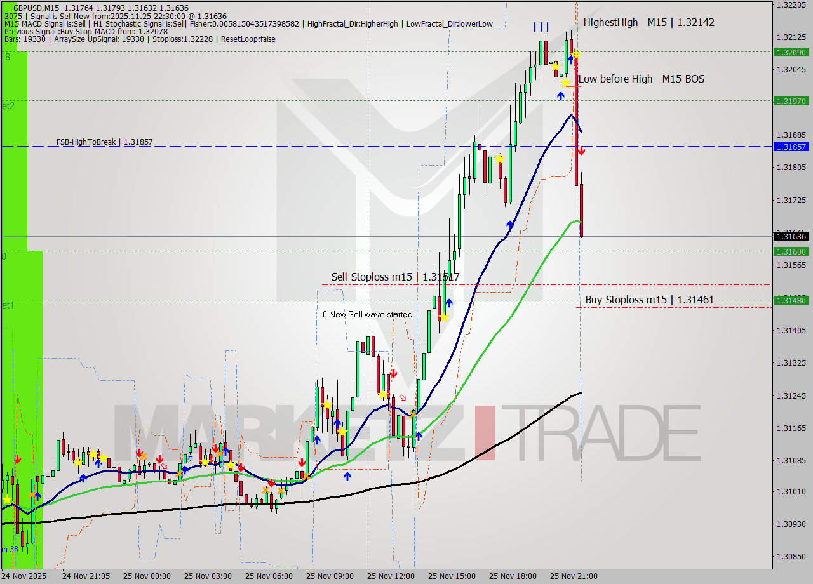Image resolution: width=813 pixels, height=584 pixels.
Task: Click the yellow star marker at the 1.32090 peak
Action: (x=576, y=55)
